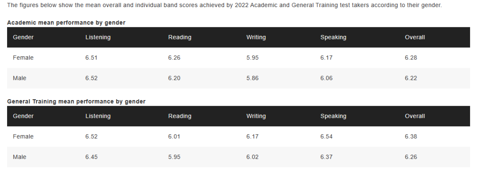
Task: Click the introductory paragraph about 2022 test takers
Action: pos(224,5)
